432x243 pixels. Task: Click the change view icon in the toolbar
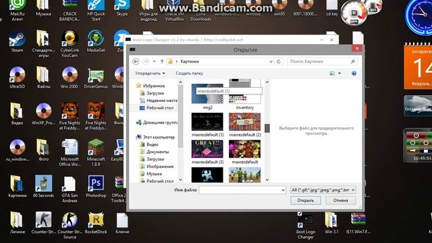click(332, 74)
